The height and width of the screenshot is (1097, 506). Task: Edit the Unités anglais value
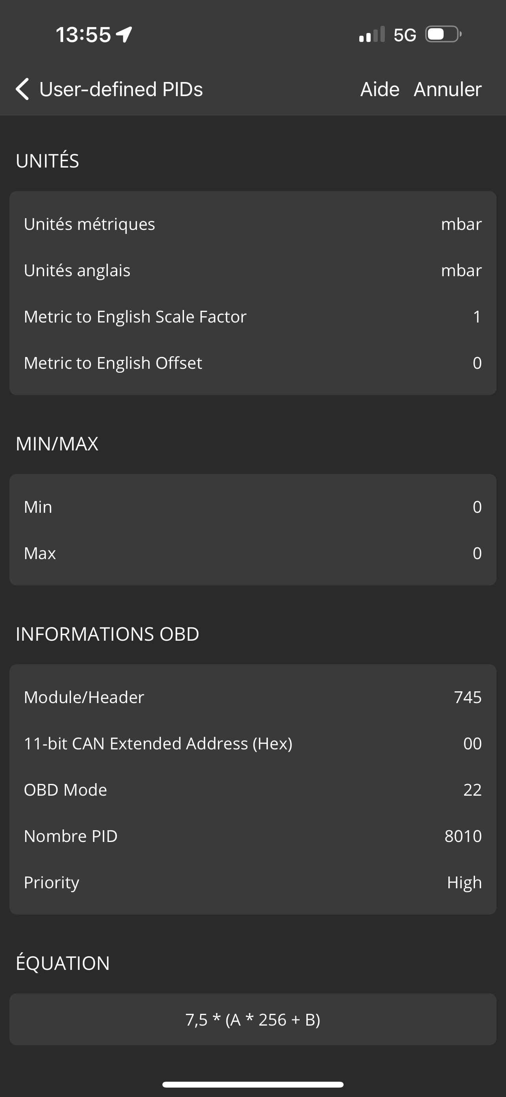pos(253,270)
